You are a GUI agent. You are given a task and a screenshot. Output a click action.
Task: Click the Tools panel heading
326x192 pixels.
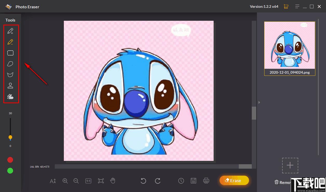[x=10, y=20]
